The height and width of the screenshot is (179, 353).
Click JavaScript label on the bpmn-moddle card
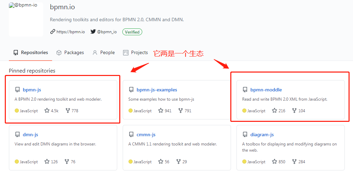[256, 111]
